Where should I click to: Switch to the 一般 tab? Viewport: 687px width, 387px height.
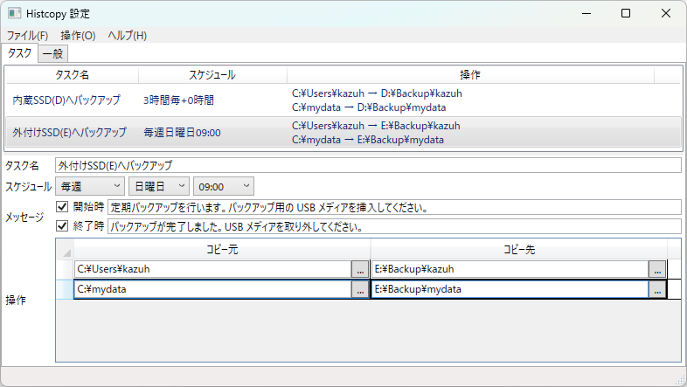52,53
